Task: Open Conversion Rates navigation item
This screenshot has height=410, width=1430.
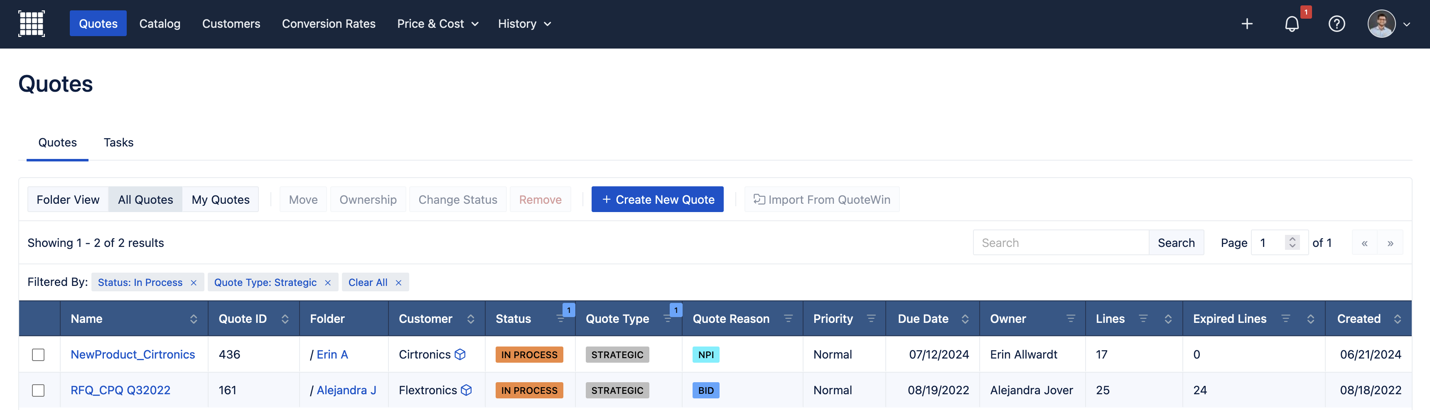Action: click(329, 24)
